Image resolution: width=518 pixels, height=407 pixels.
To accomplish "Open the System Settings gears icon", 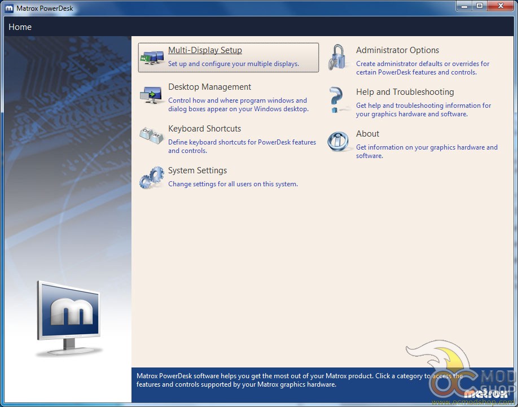I will click(152, 177).
